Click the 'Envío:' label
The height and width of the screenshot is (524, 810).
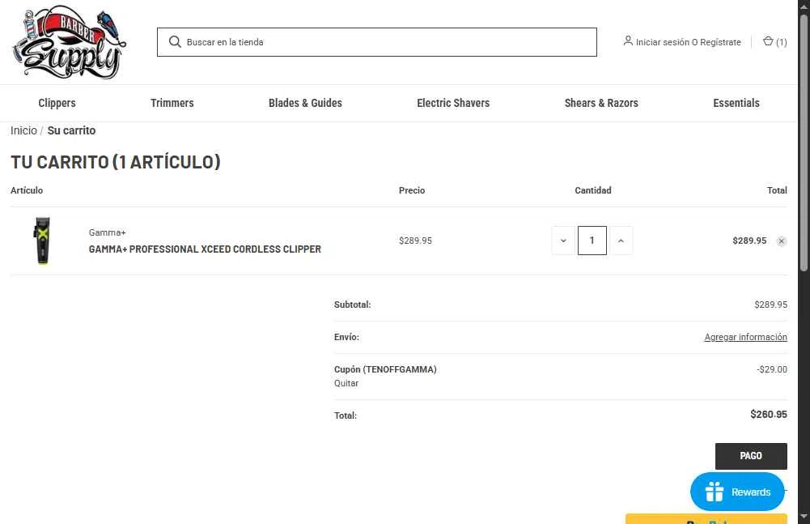coord(346,337)
